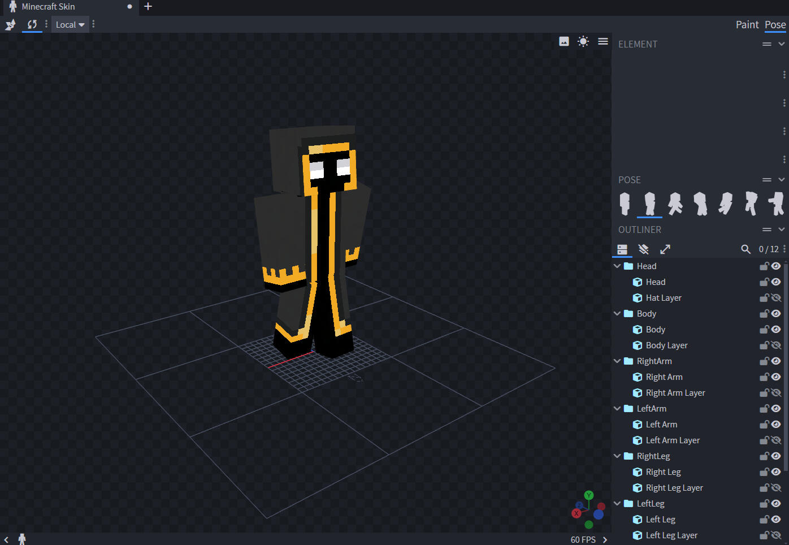
Task: Select the zombie arms-out pose icon
Action: (x=776, y=204)
